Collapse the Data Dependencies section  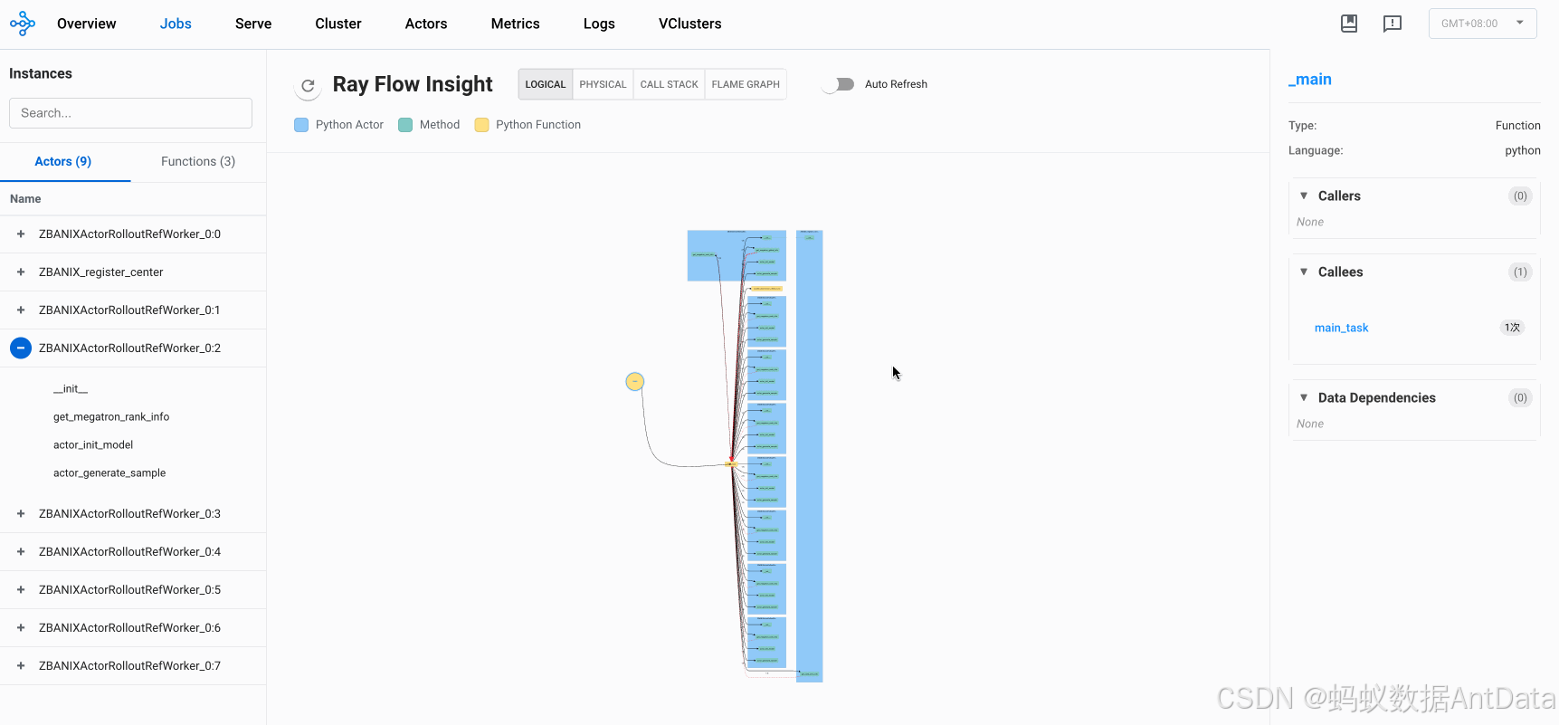1304,397
